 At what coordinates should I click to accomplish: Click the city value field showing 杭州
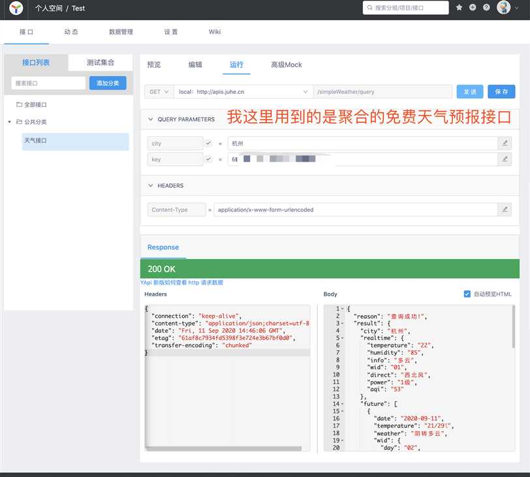[363, 144]
